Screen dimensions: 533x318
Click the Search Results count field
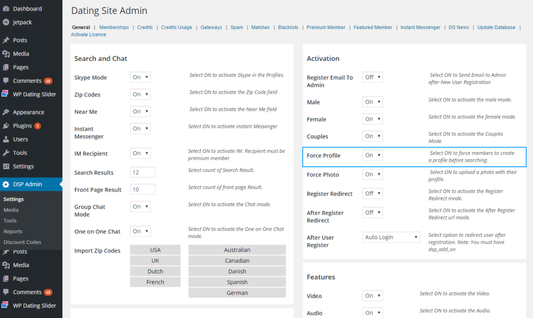click(x=143, y=171)
